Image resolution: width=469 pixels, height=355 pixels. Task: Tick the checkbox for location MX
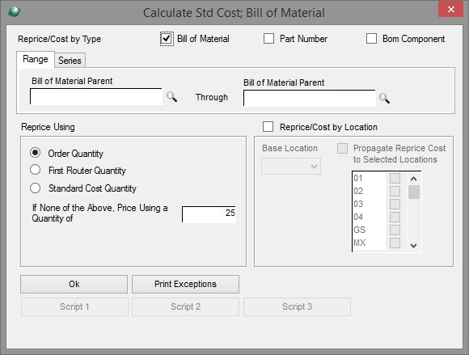(x=395, y=243)
